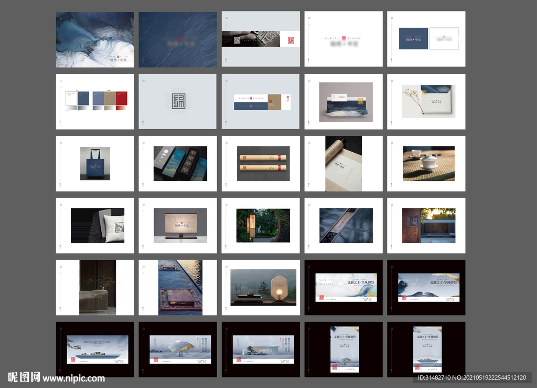Select the dark blue textured page with blurred logo
537x388 pixels.
click(178, 40)
